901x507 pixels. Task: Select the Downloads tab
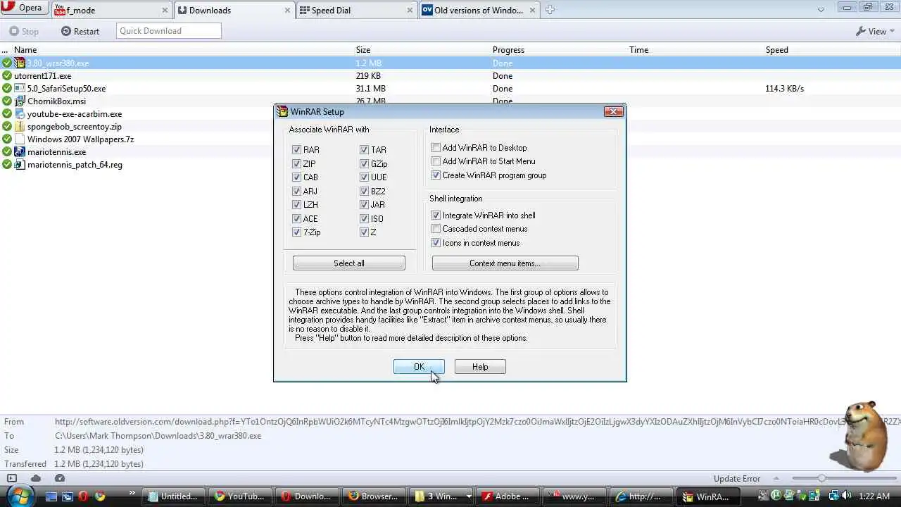(x=234, y=10)
